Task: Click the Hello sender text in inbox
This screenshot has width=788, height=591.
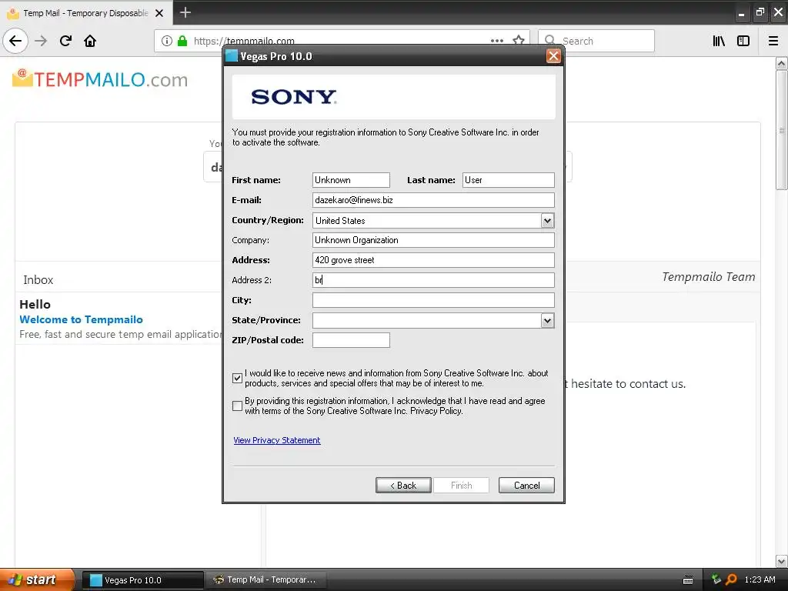Action: (35, 304)
